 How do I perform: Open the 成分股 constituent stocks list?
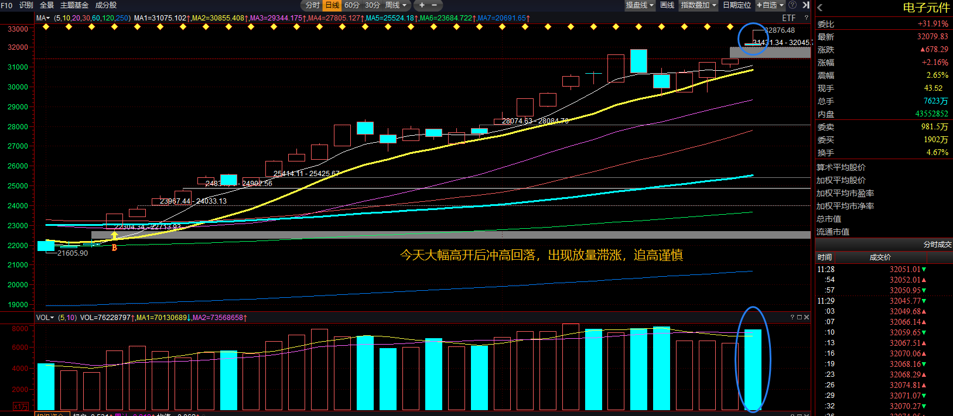[106, 5]
